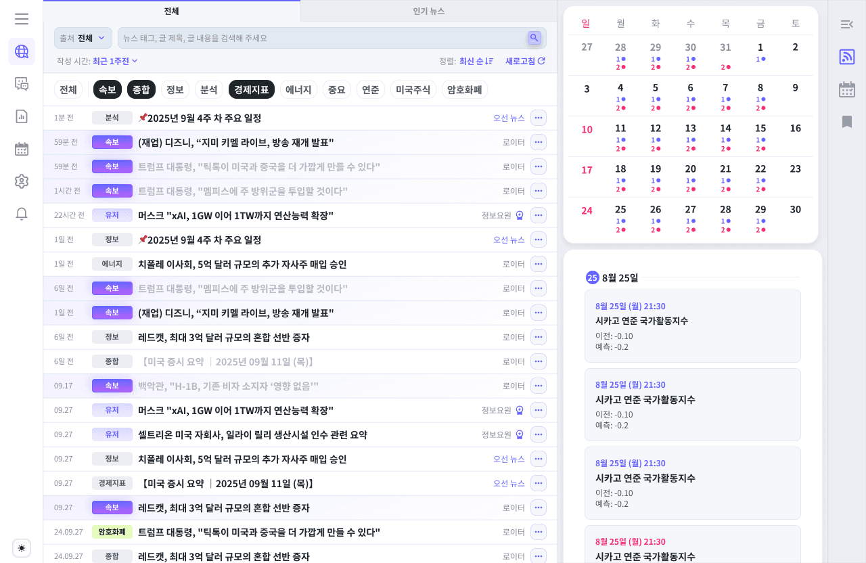The image size is (866, 563).
Task: Open the chat messages sidebar icon
Action: pyautogui.click(x=22, y=84)
